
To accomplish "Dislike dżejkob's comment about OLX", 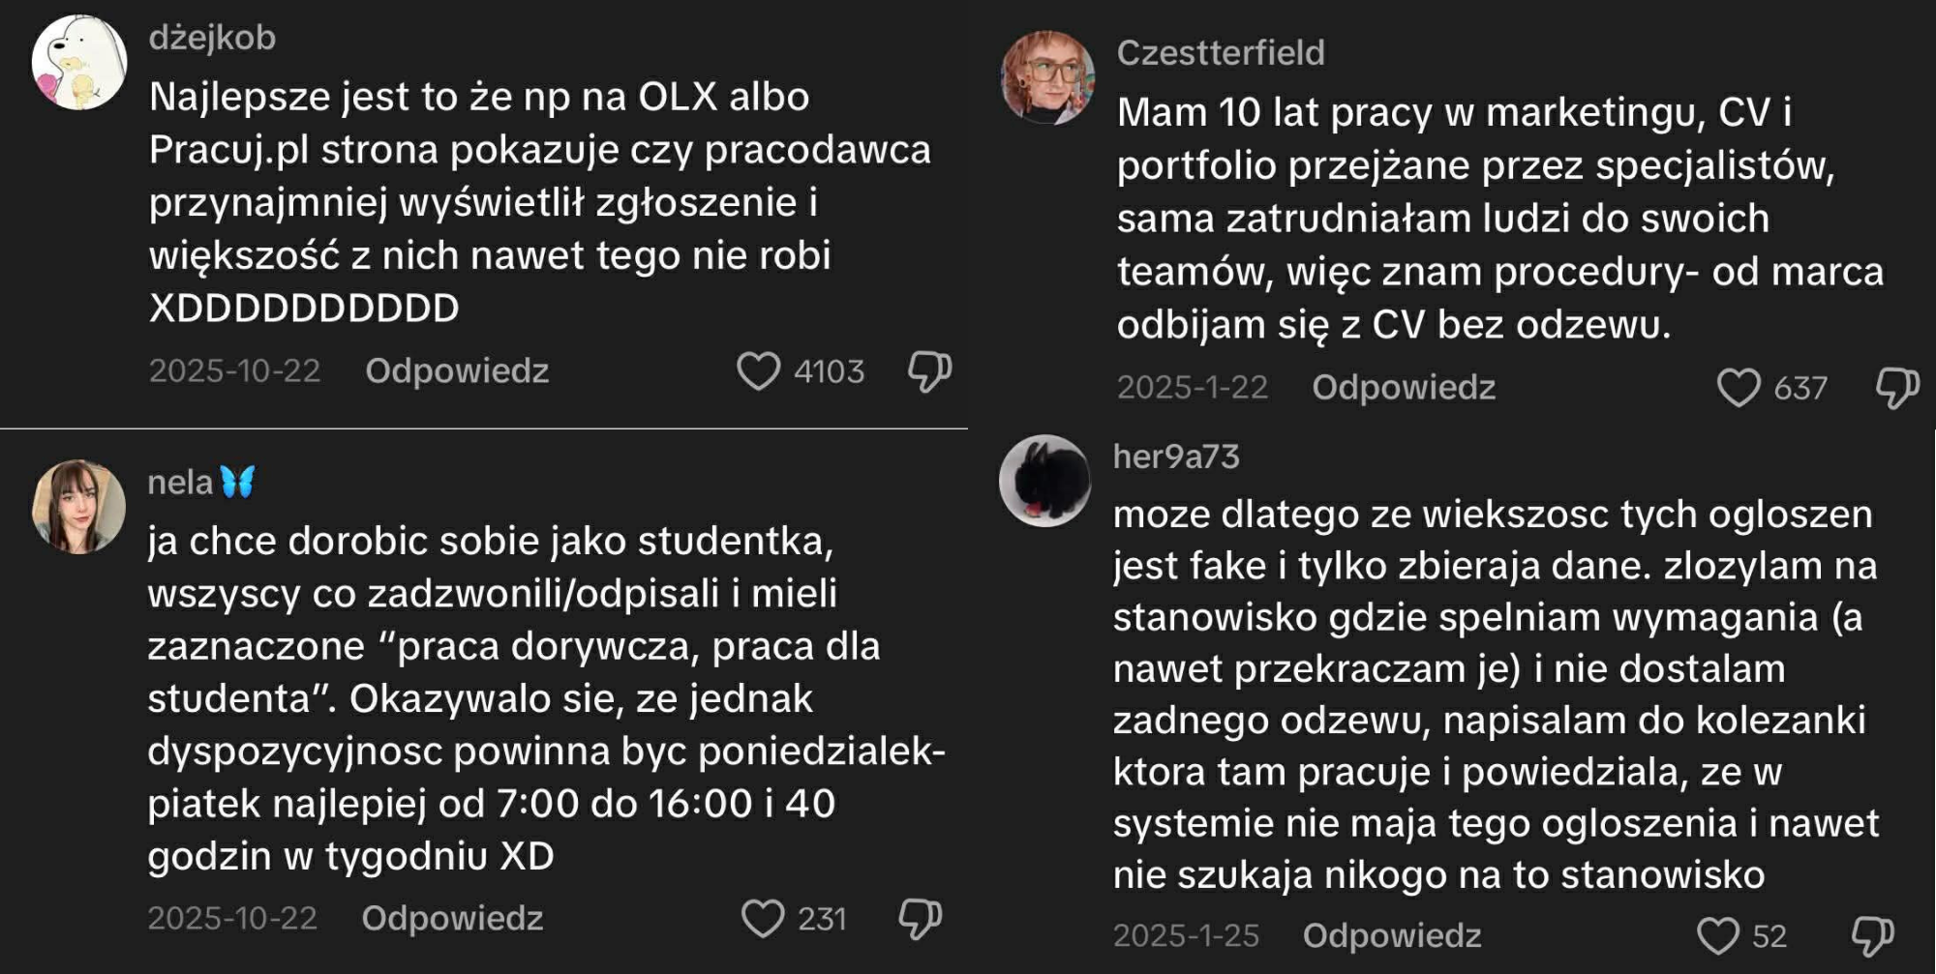I will [929, 371].
